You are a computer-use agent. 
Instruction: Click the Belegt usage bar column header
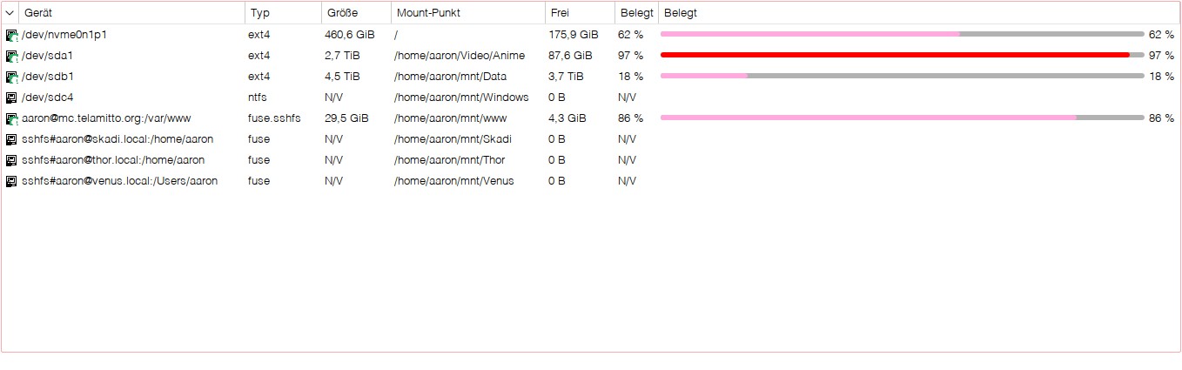coord(919,13)
